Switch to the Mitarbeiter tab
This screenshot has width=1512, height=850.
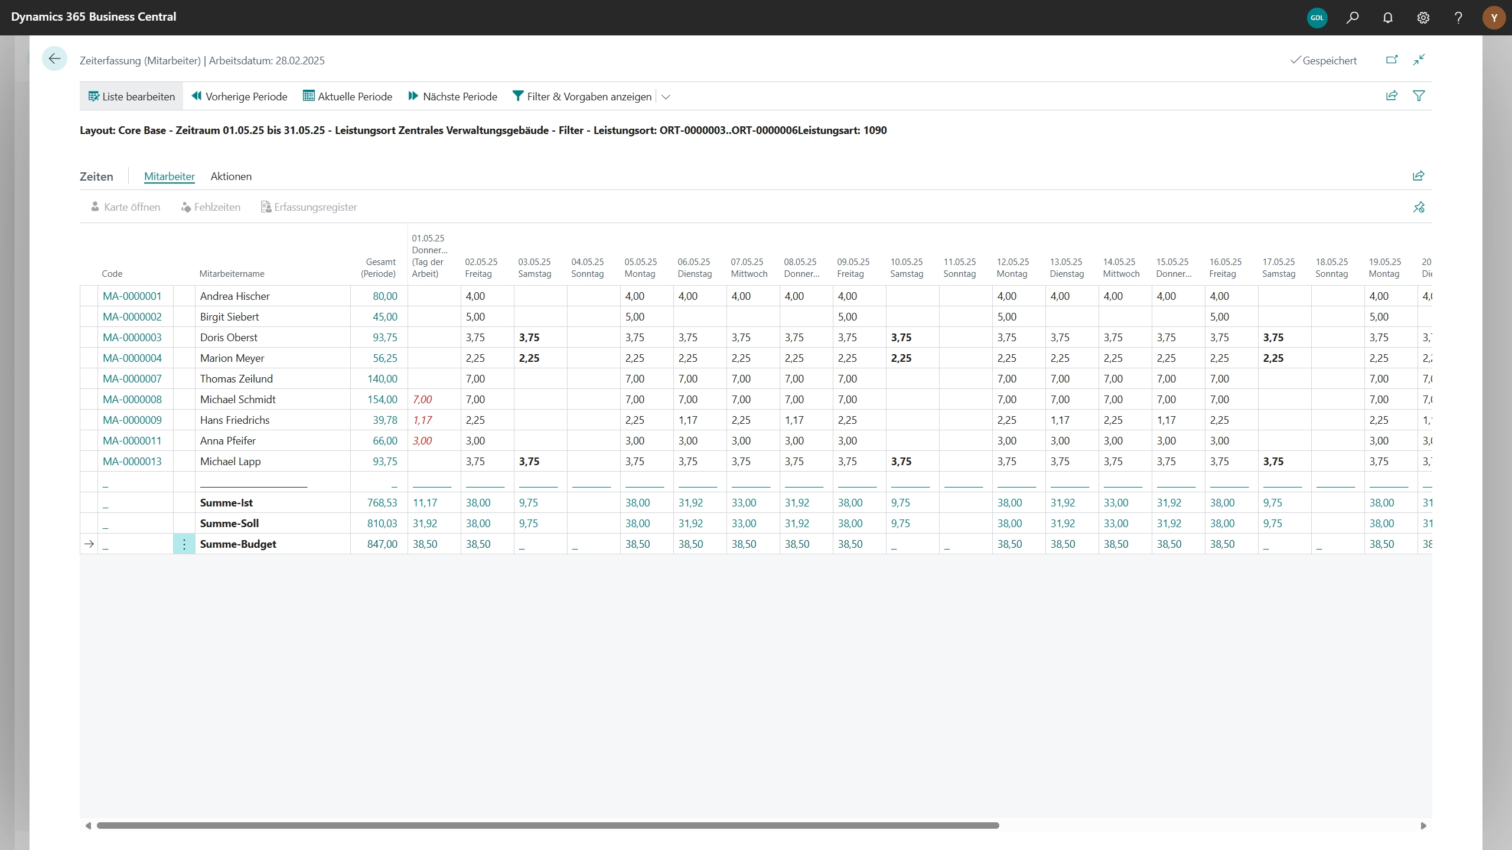point(169,176)
